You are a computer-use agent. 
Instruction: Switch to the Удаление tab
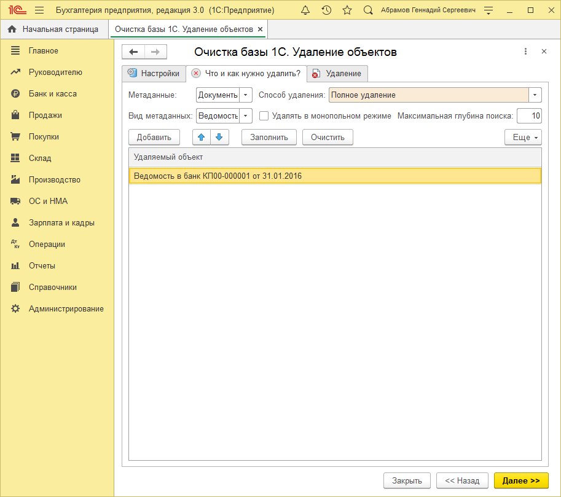(x=337, y=73)
